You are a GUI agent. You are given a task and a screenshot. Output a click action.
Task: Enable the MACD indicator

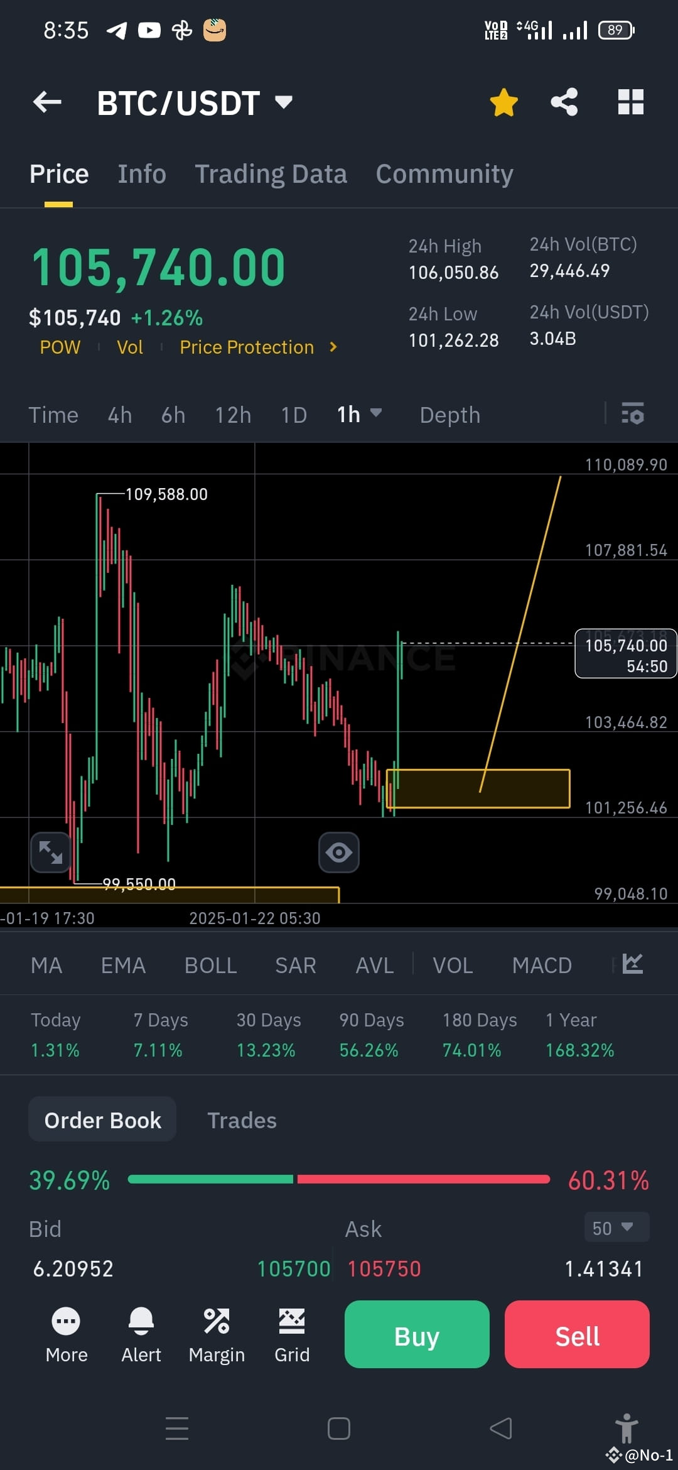(541, 965)
